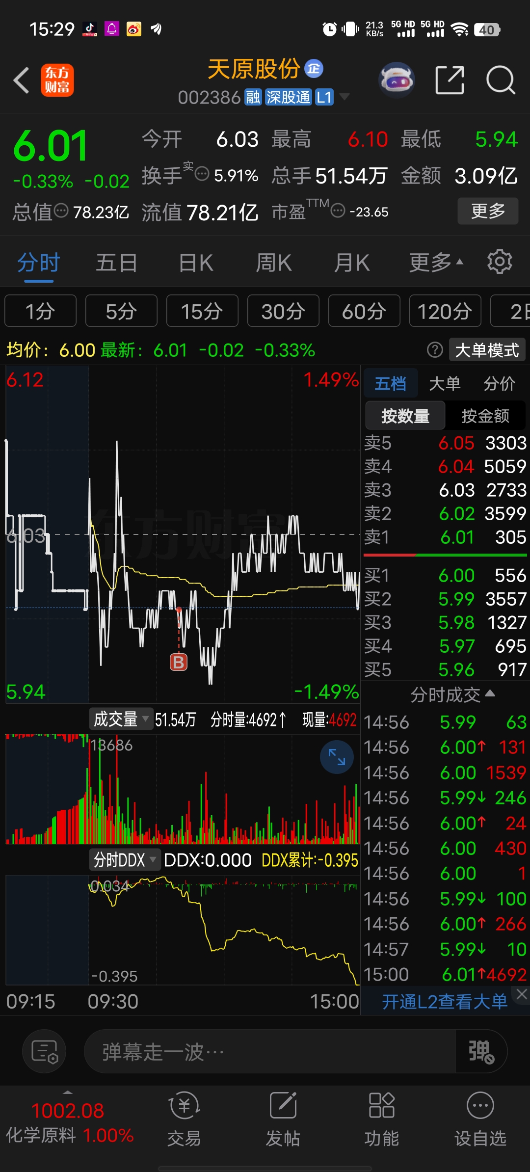Image resolution: width=530 pixels, height=1172 pixels.
Task: Tap the 更多 quote details button
Action: coord(488,211)
